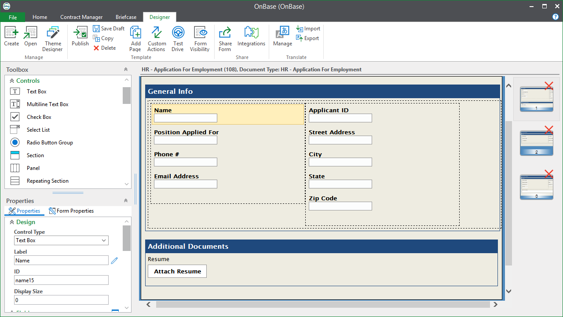
Task: Click the Display Size field
Action: pos(61,300)
